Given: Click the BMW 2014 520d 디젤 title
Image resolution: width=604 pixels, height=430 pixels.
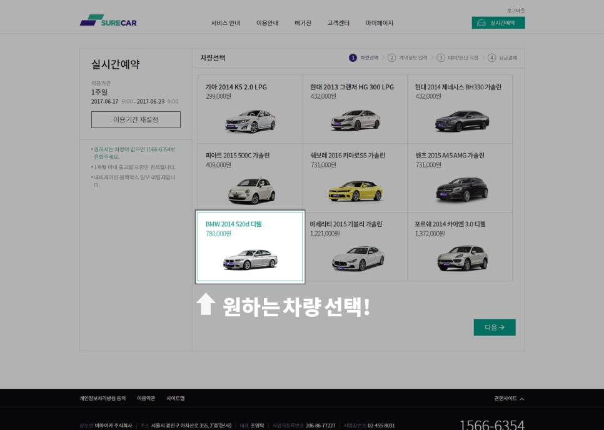Looking at the screenshot, I should point(233,224).
